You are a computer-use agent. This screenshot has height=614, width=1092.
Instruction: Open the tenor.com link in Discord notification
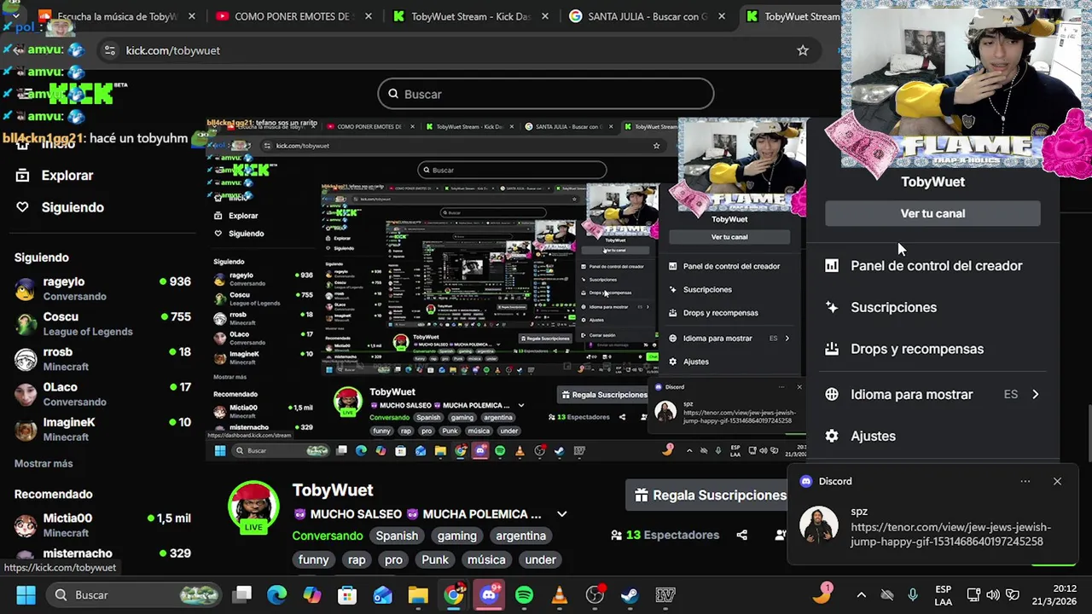(x=950, y=534)
